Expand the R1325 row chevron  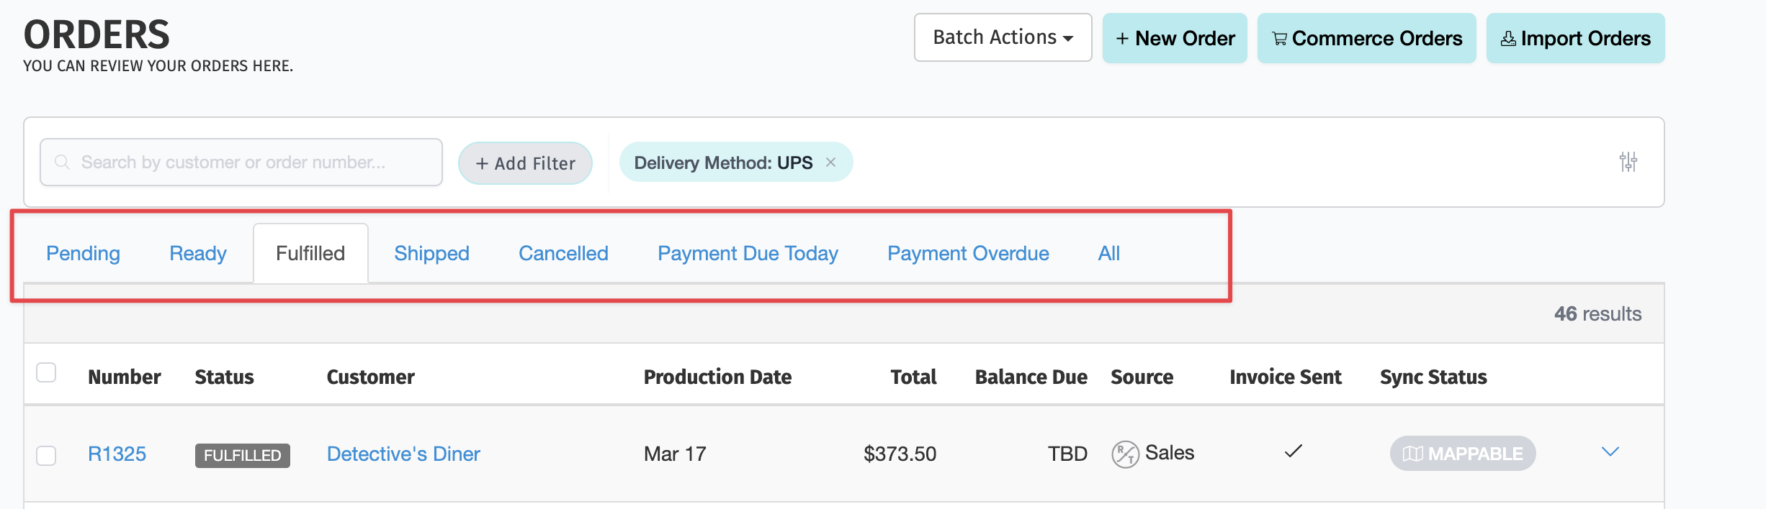coord(1610,451)
